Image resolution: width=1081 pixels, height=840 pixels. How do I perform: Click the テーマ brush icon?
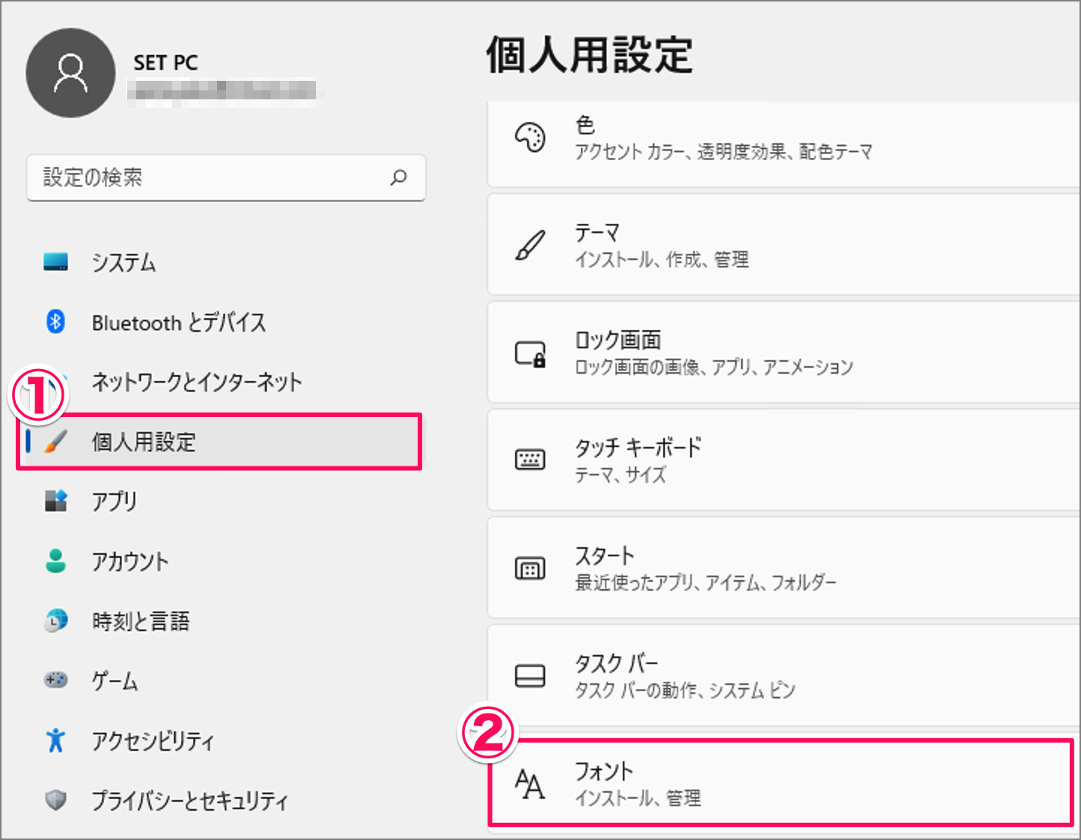pyautogui.click(x=531, y=245)
